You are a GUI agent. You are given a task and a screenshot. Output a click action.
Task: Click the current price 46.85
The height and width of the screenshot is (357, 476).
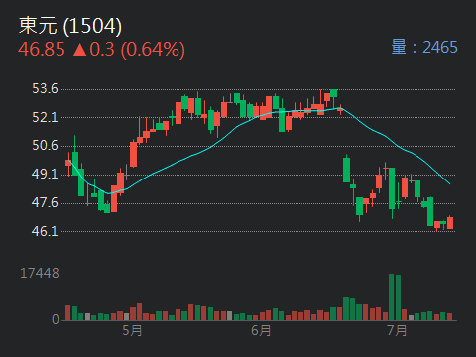coord(42,50)
